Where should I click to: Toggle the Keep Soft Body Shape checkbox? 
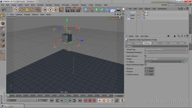click(x=145, y=64)
